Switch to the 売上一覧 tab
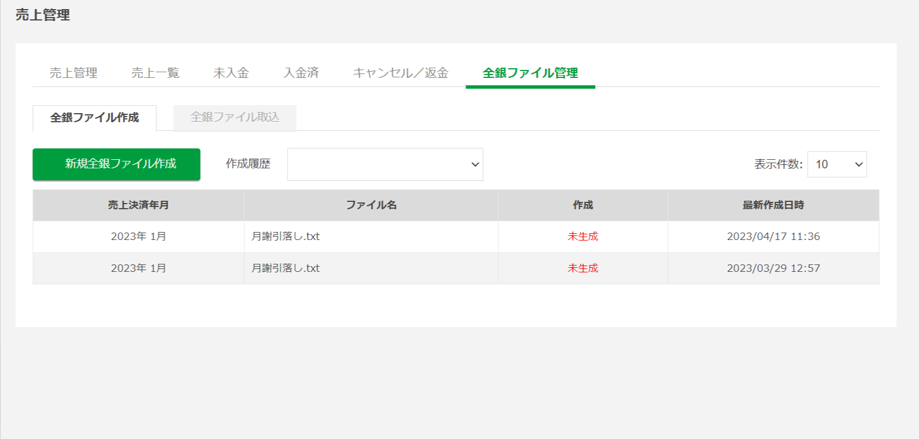Image resolution: width=919 pixels, height=439 pixels. pyautogui.click(x=155, y=73)
